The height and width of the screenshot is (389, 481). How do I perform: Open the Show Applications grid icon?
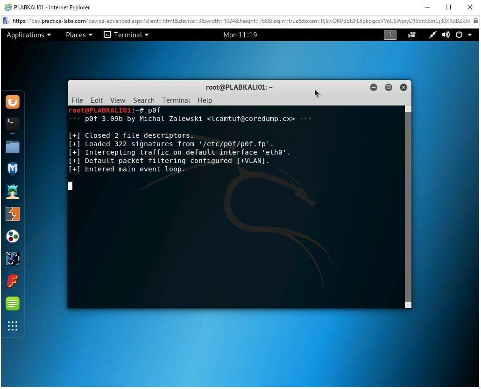[13, 326]
